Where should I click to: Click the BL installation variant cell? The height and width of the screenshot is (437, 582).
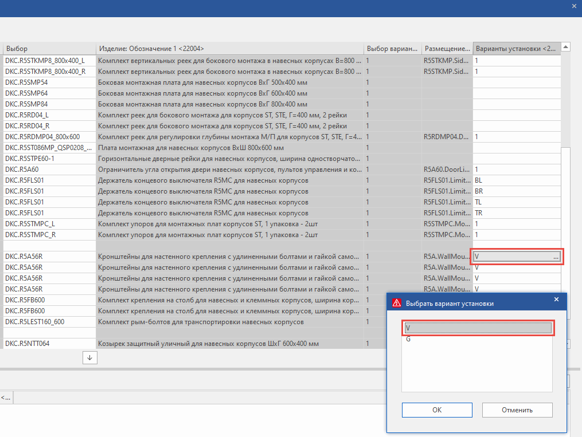[x=517, y=180]
